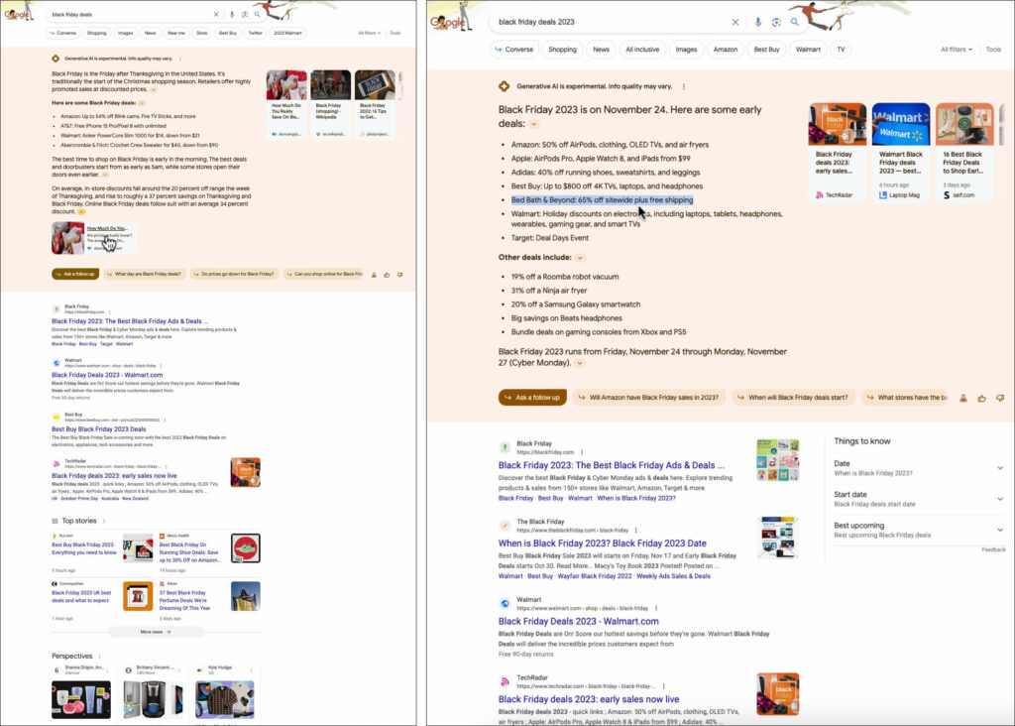The image size is (1015, 726).
Task: Start voice search in the left window
Action: tap(232, 14)
